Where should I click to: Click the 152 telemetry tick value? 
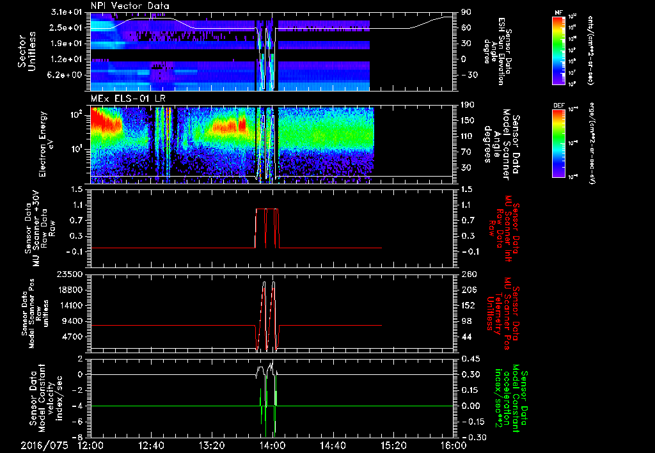(469, 305)
